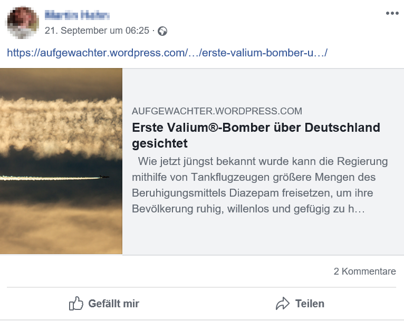Click the white contrail behind the plane

click(x=47, y=178)
